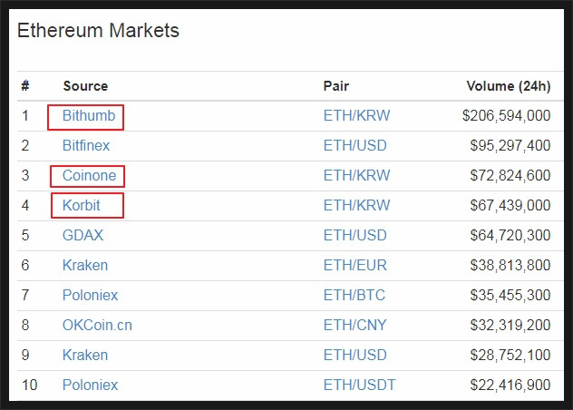Click the Source column header
The height and width of the screenshot is (410, 573).
(85, 86)
